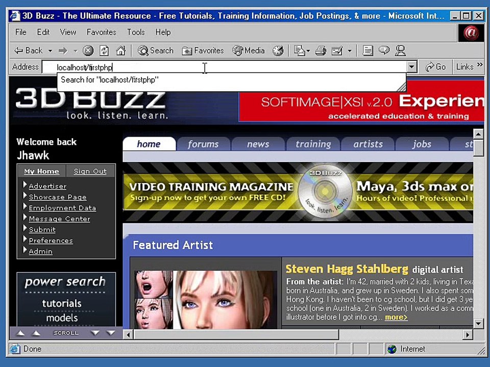Click inside the Address bar text field
The height and width of the screenshot is (367, 490).
tap(225, 67)
